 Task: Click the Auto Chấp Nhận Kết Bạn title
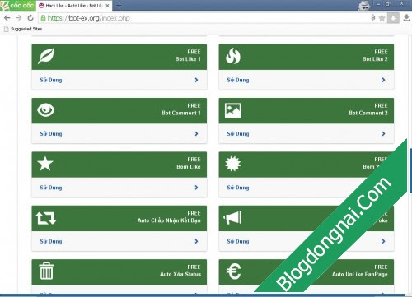169,220
